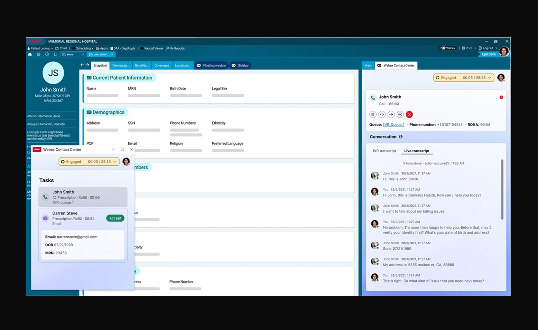Open the Patient Lookup dropdown menu
This screenshot has height=330, width=538.
tap(40, 48)
